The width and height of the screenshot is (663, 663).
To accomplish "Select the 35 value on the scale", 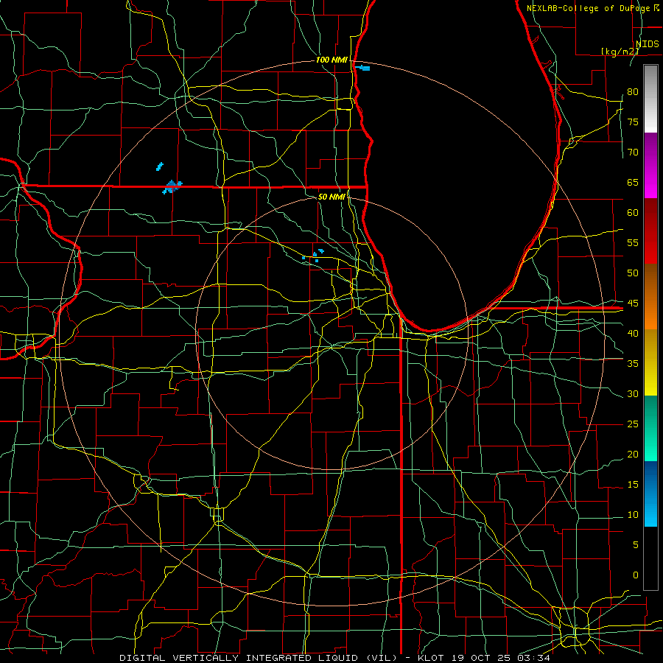I will (633, 364).
